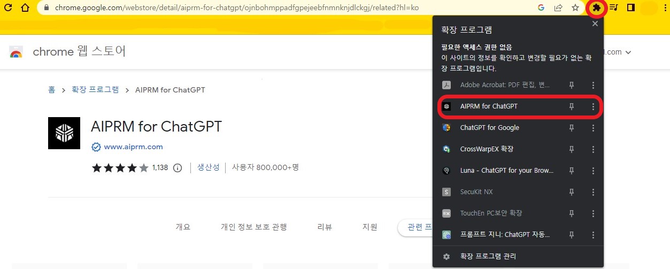
Task: Open the 생산성 category link
Action: pyautogui.click(x=209, y=167)
